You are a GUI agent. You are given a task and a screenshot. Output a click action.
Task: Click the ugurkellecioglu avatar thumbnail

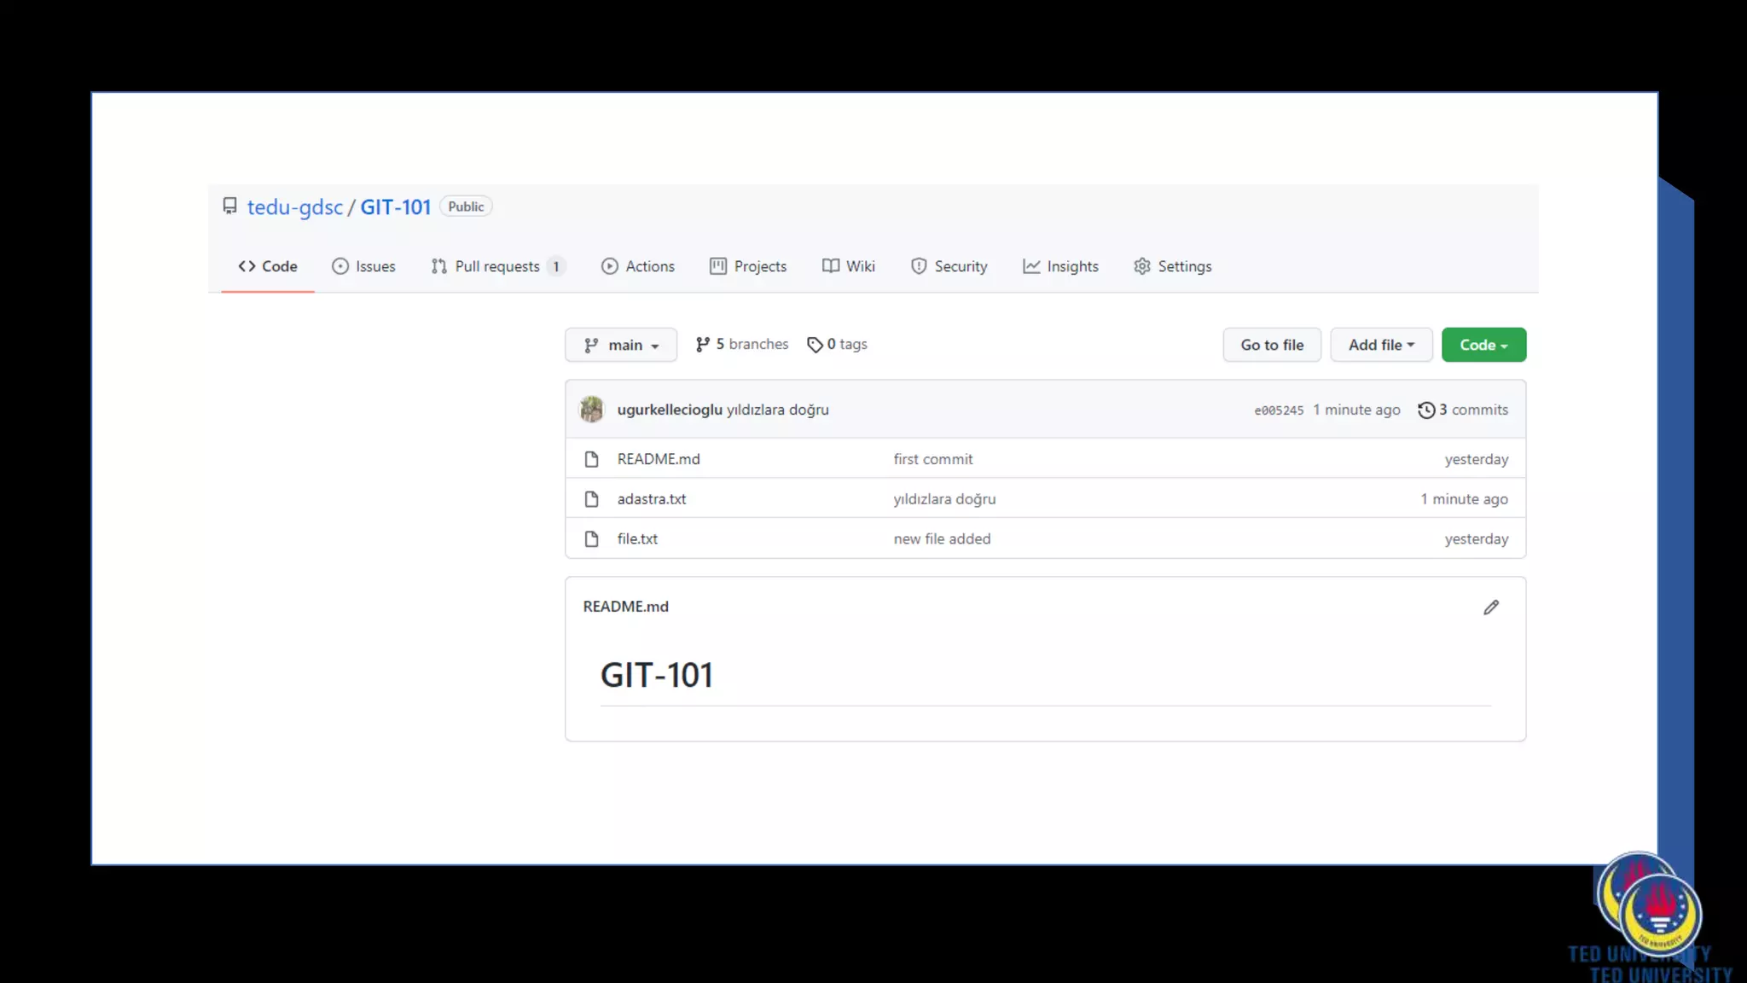click(591, 410)
